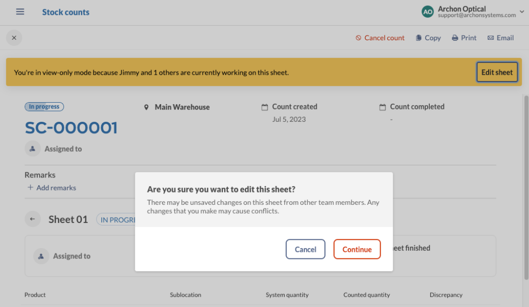Click Cancel in the confirmation dialog
529x307 pixels.
[305, 249]
